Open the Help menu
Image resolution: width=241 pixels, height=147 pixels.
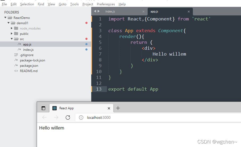pos(122,4)
